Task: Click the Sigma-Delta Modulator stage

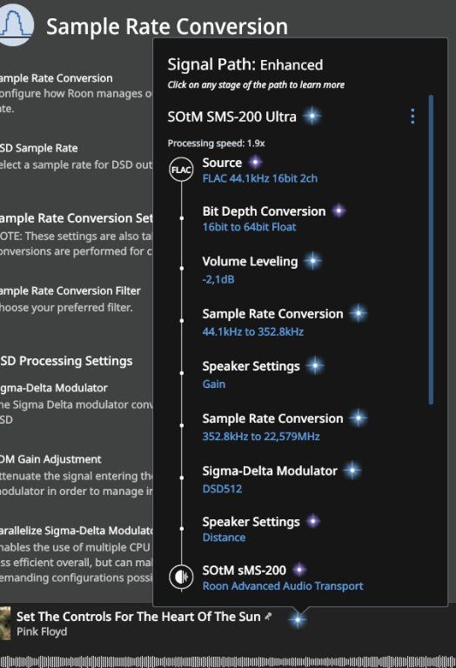Action: (x=270, y=471)
